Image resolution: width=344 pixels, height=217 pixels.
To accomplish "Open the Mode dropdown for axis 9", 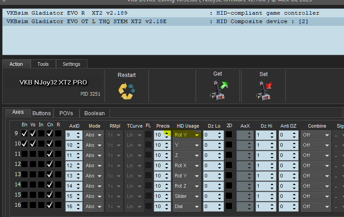I will tap(93, 135).
